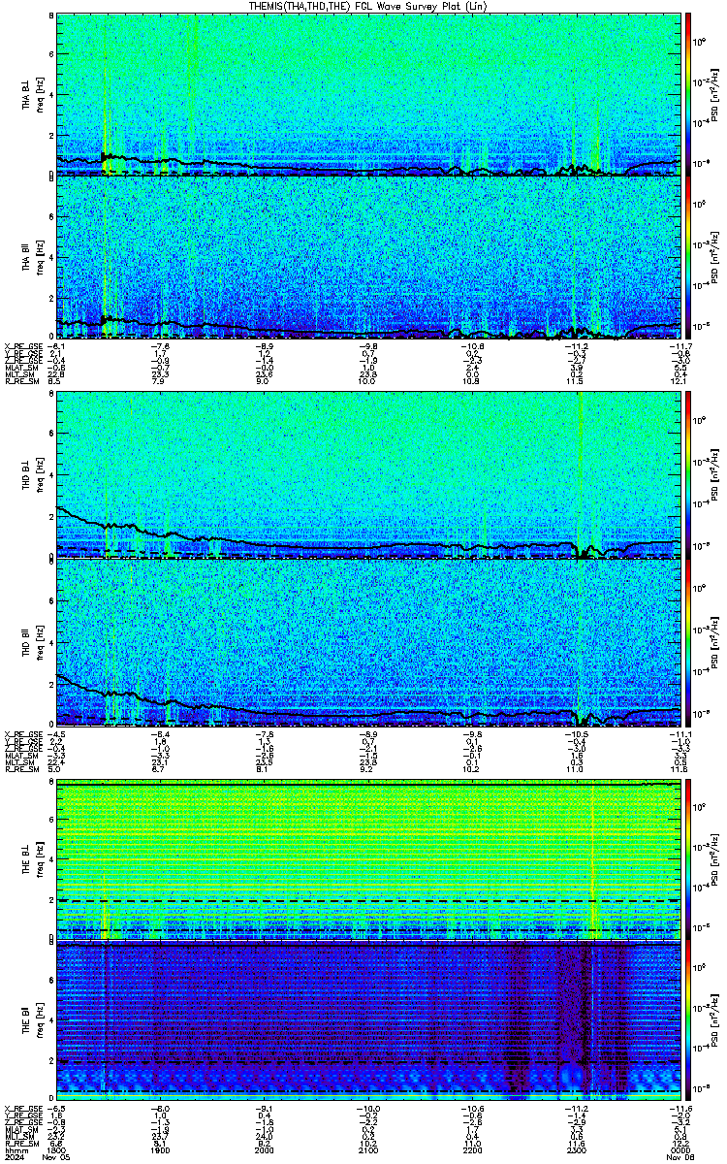Screen dimensions: 727x1164
Task: Click the 'THE B⊥ freq [Hz]' y-axis label
Action: tap(32, 858)
